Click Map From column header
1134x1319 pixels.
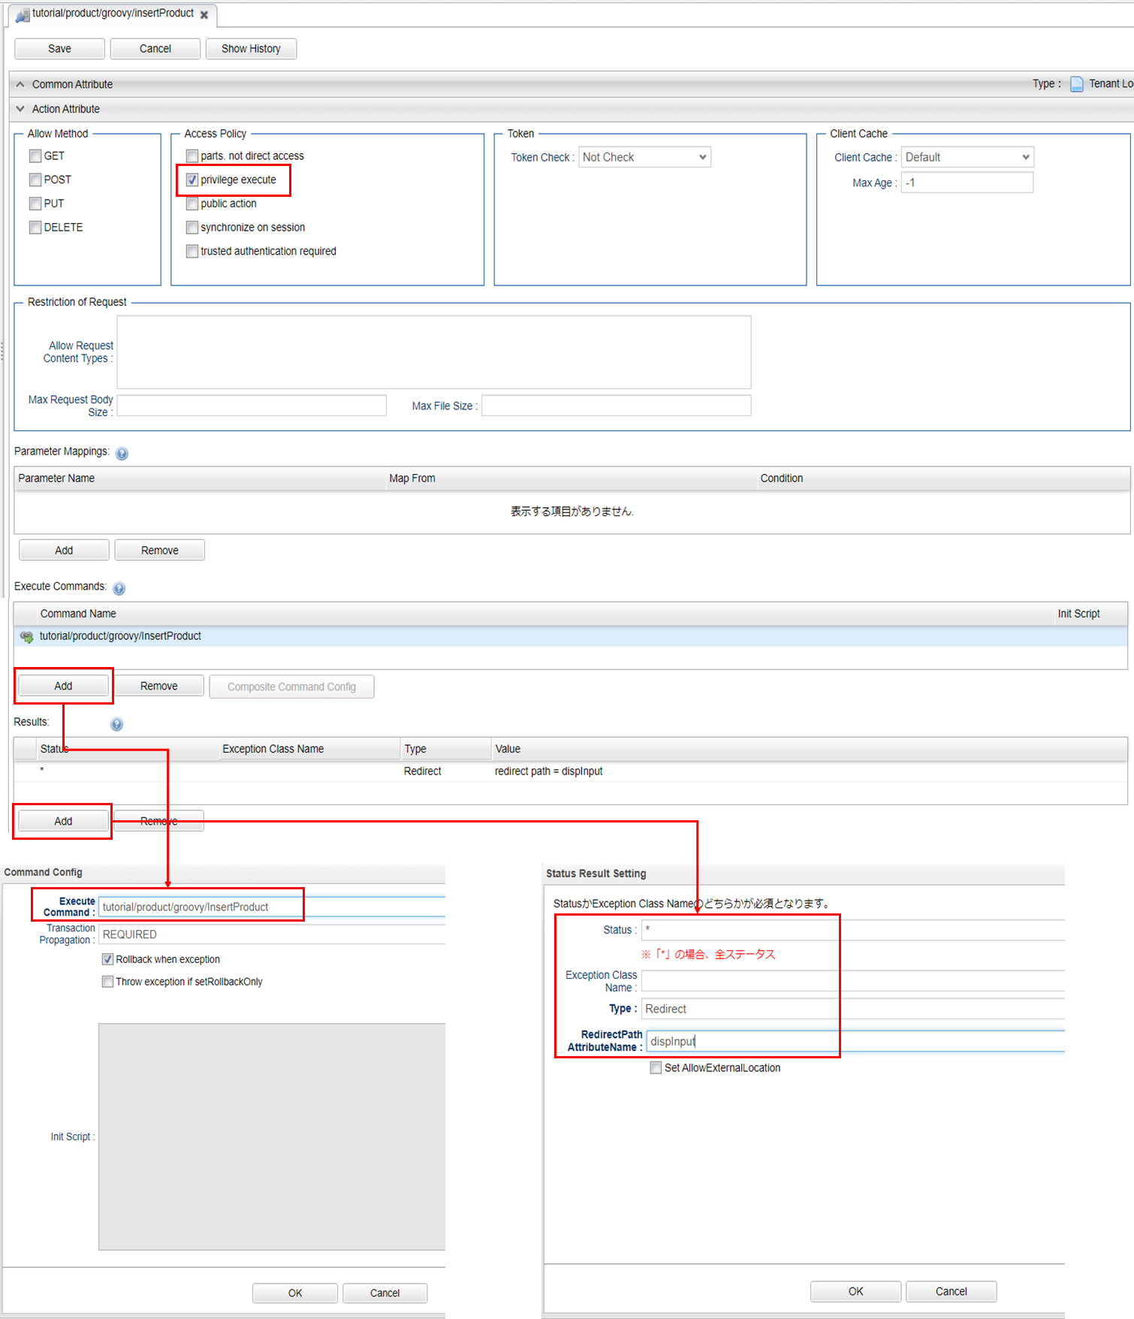571,478
